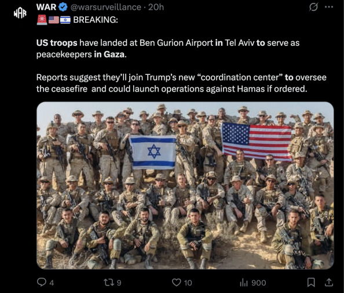Screen dimensions: 344x293
Task: Click the red siren emoji before BREAKING
Action: (x=42, y=20)
